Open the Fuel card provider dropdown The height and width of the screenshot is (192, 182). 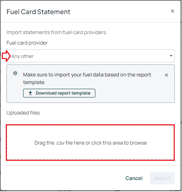click(x=91, y=56)
